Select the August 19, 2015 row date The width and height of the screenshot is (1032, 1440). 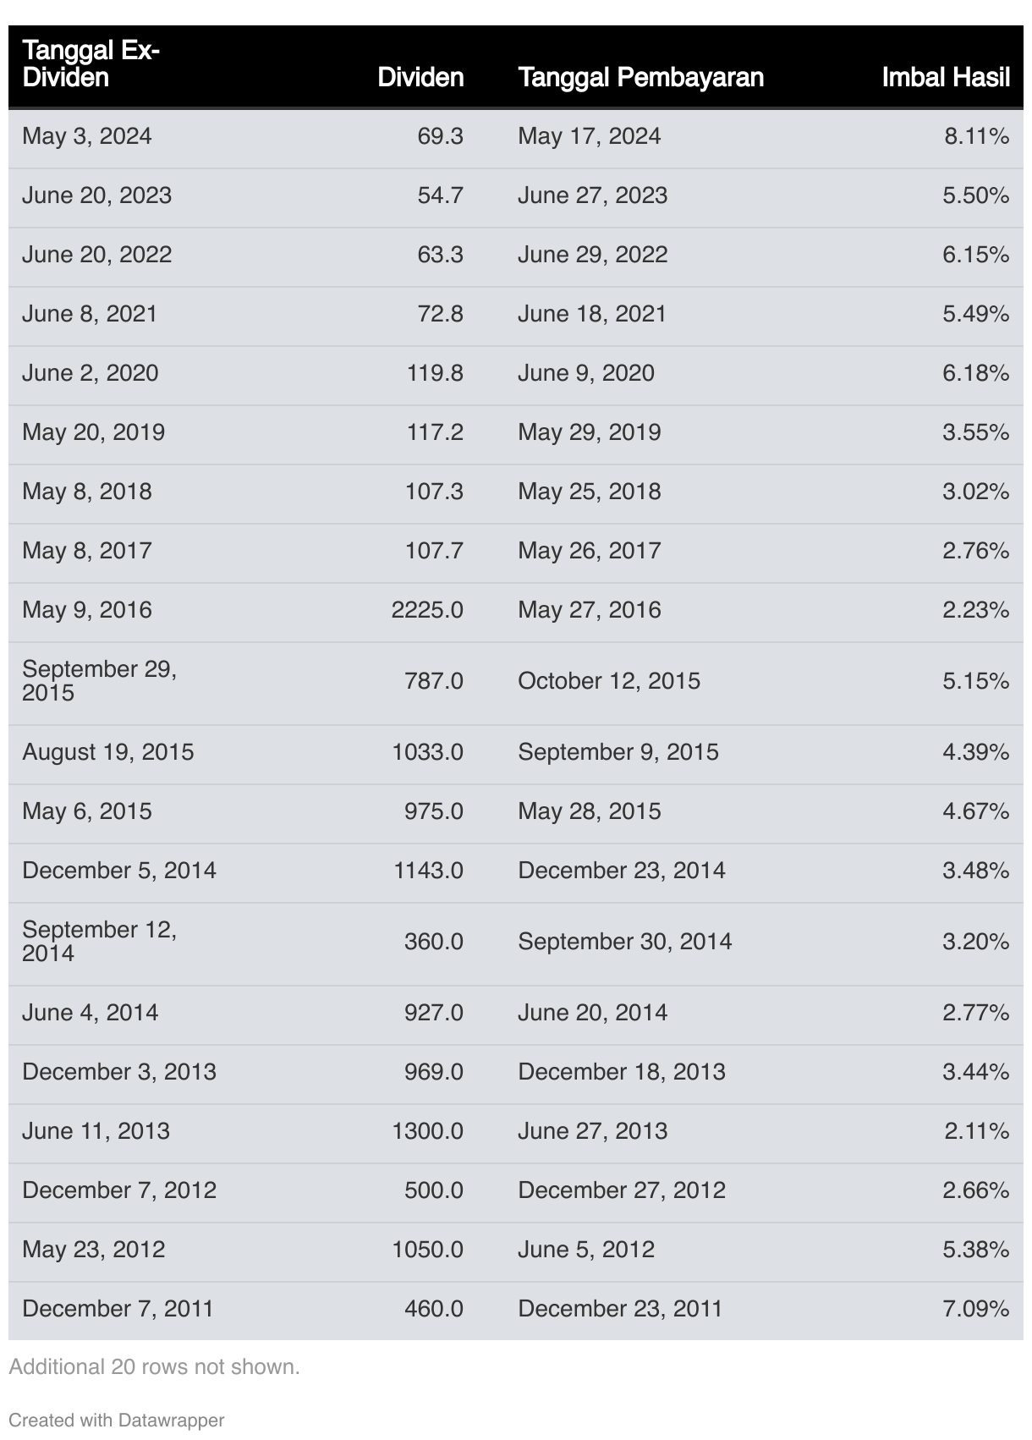(x=108, y=752)
